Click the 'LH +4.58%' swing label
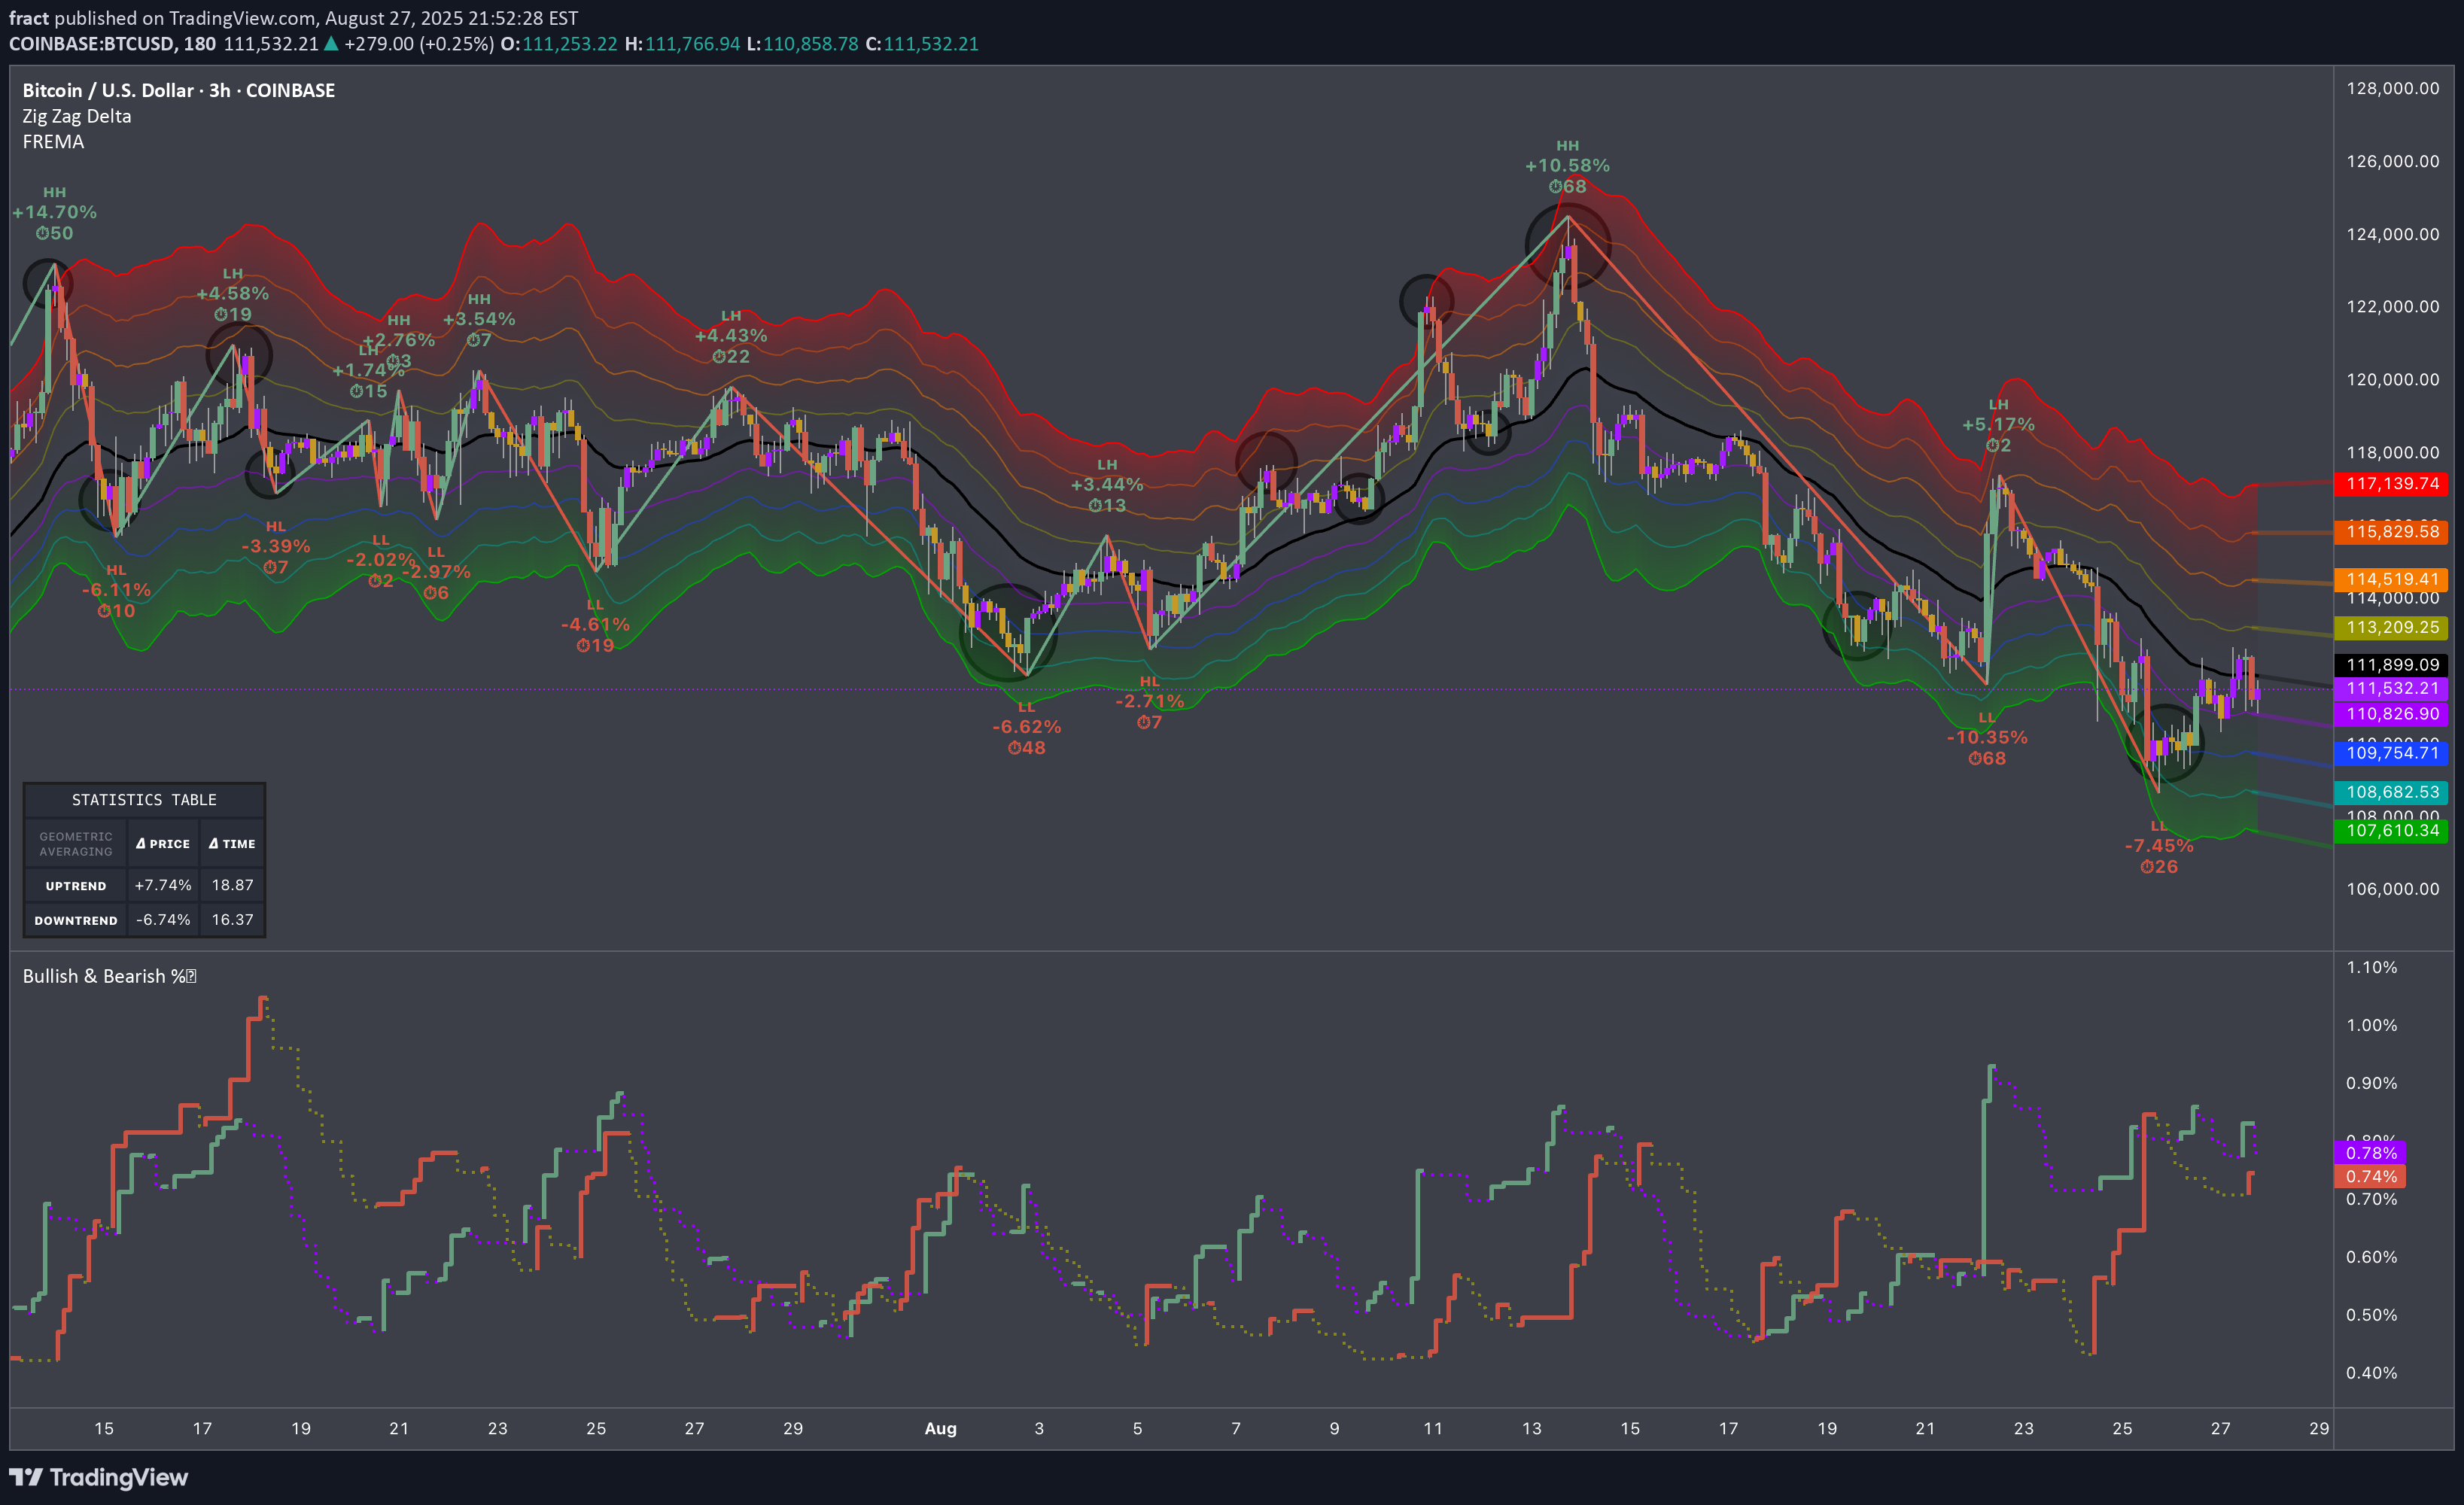The image size is (2464, 1505). point(233,294)
